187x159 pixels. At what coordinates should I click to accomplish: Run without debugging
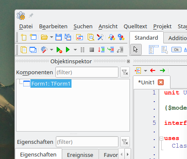click(59, 50)
